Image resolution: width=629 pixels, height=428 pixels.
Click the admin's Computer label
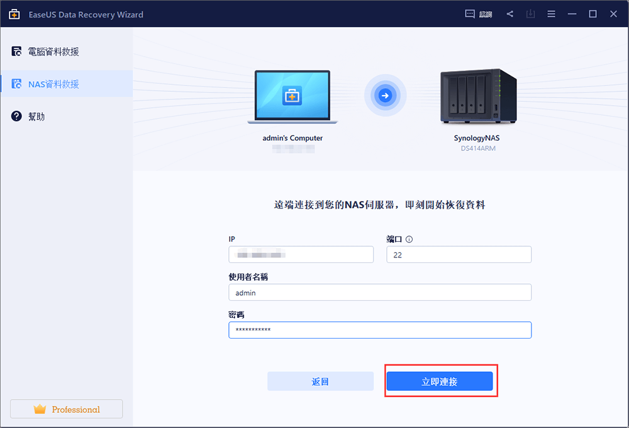292,138
